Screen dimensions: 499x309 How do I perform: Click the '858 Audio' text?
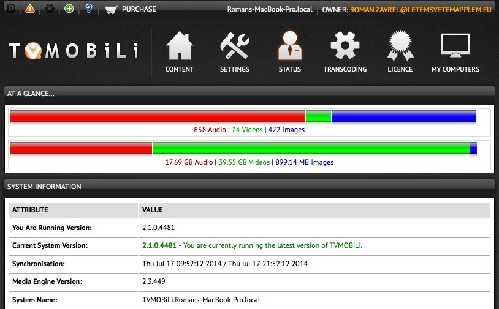tap(210, 130)
